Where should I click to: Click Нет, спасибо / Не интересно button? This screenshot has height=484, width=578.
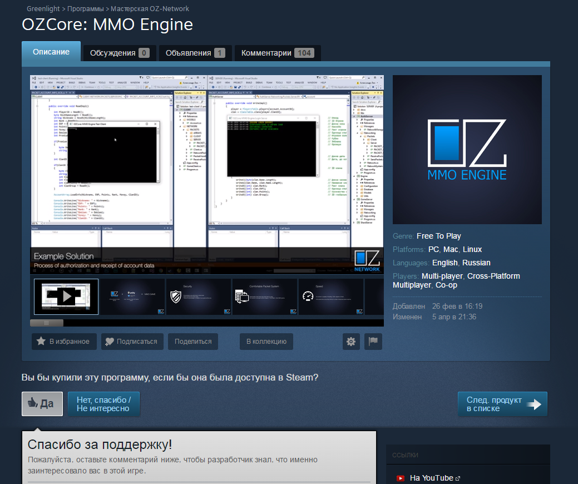point(103,404)
